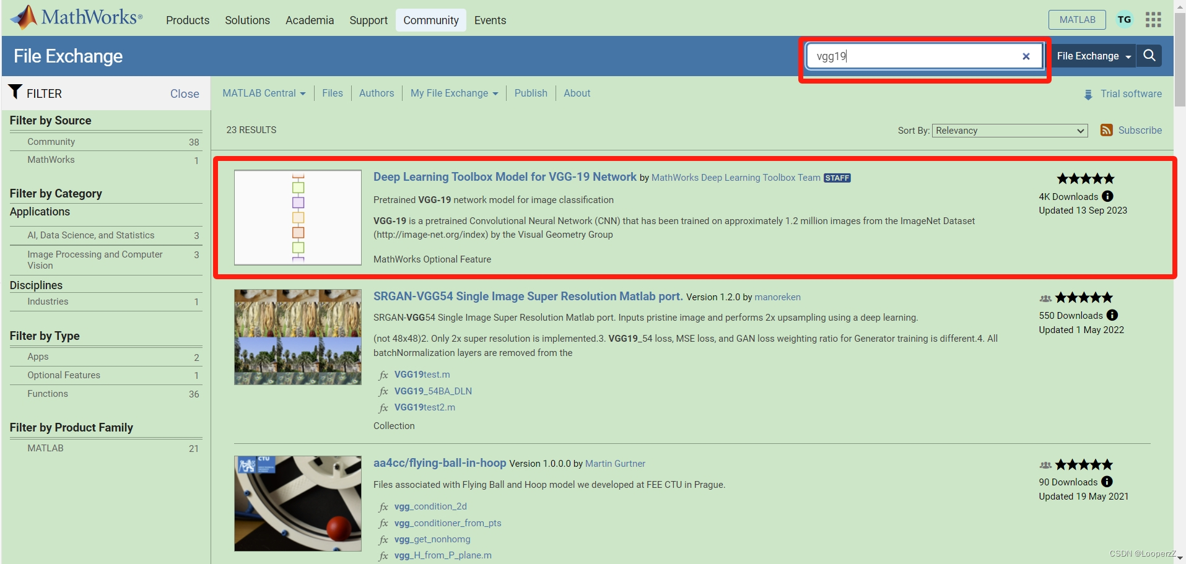Image resolution: width=1186 pixels, height=564 pixels.
Task: Open the Solutions menu
Action: click(x=247, y=20)
